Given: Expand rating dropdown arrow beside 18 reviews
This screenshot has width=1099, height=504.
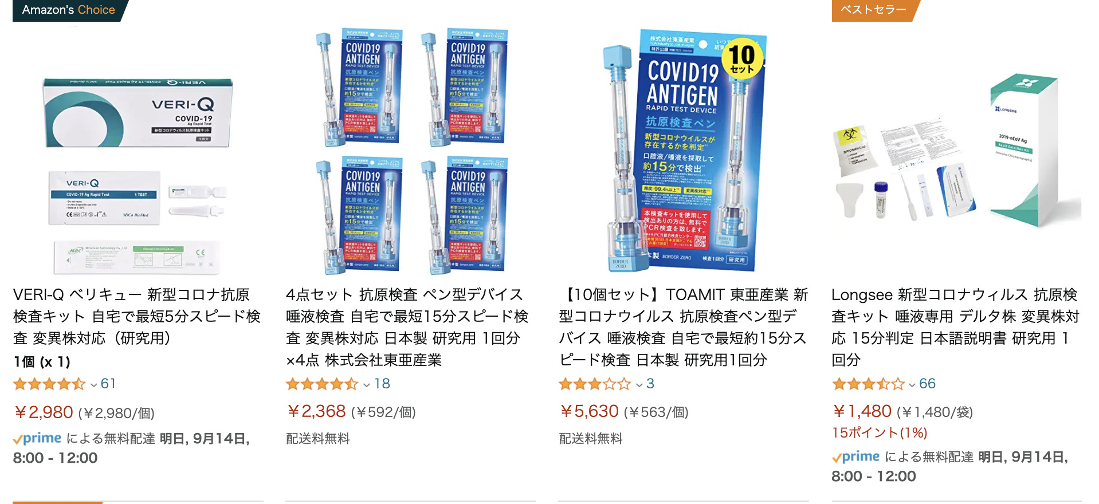Looking at the screenshot, I should coord(367,385).
